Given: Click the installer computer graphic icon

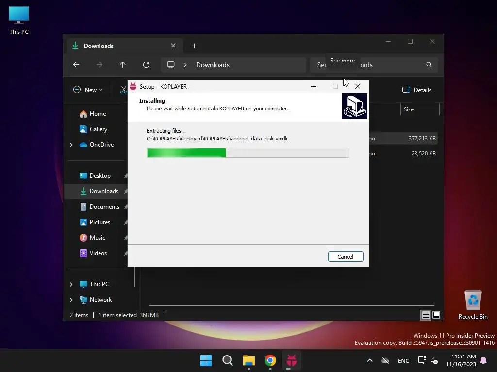Looking at the screenshot, I should (354, 106).
